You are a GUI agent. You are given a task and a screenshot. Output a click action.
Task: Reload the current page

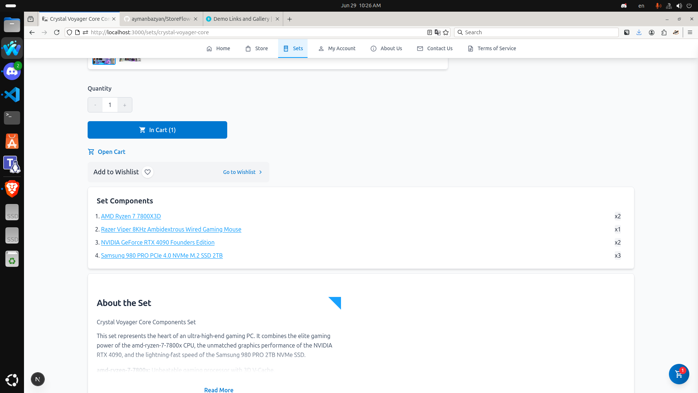click(x=57, y=32)
